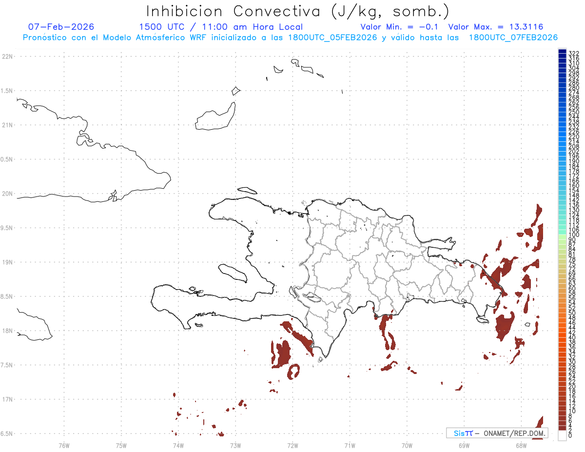This screenshot has height=452, width=585.
Task: Click the "18N" latitude label
Action: pyautogui.click(x=7, y=331)
